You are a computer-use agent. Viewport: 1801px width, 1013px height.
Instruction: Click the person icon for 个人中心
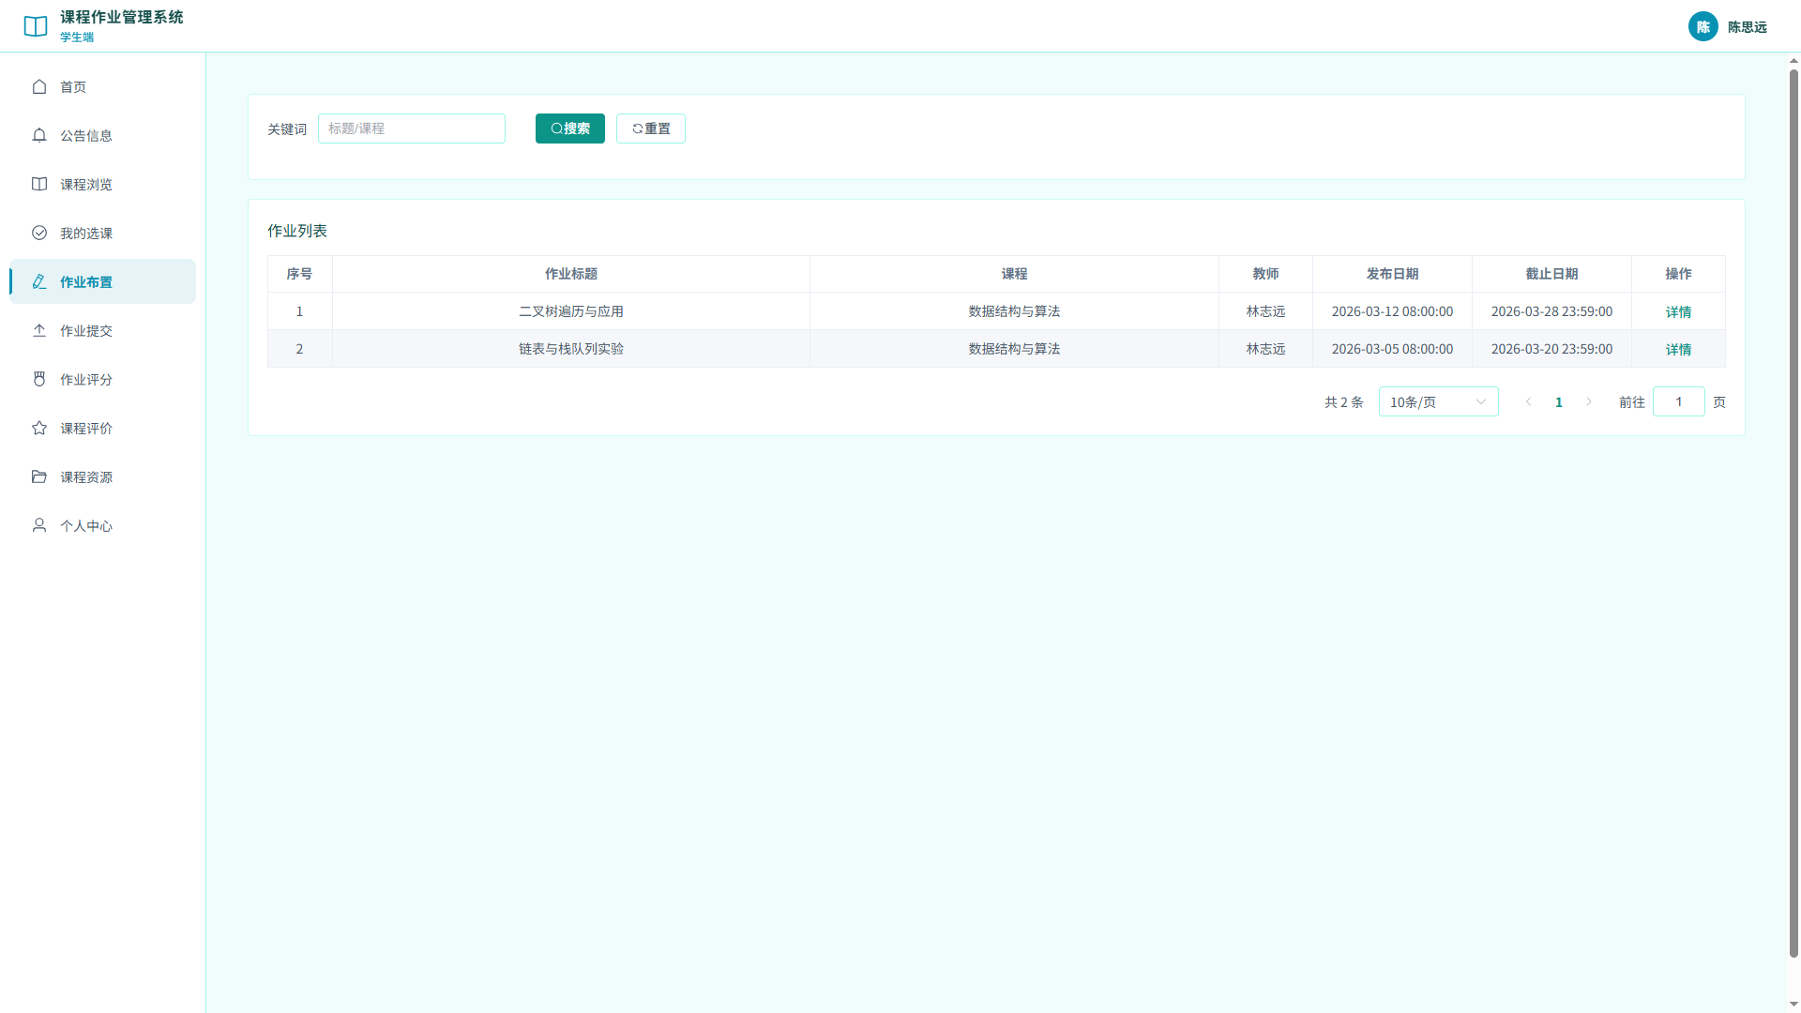39,525
